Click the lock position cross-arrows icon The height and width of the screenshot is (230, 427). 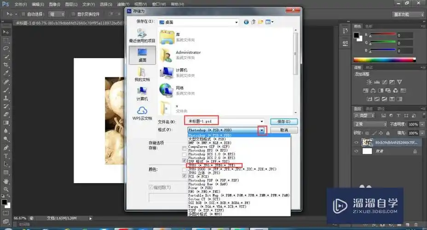(x=381, y=133)
